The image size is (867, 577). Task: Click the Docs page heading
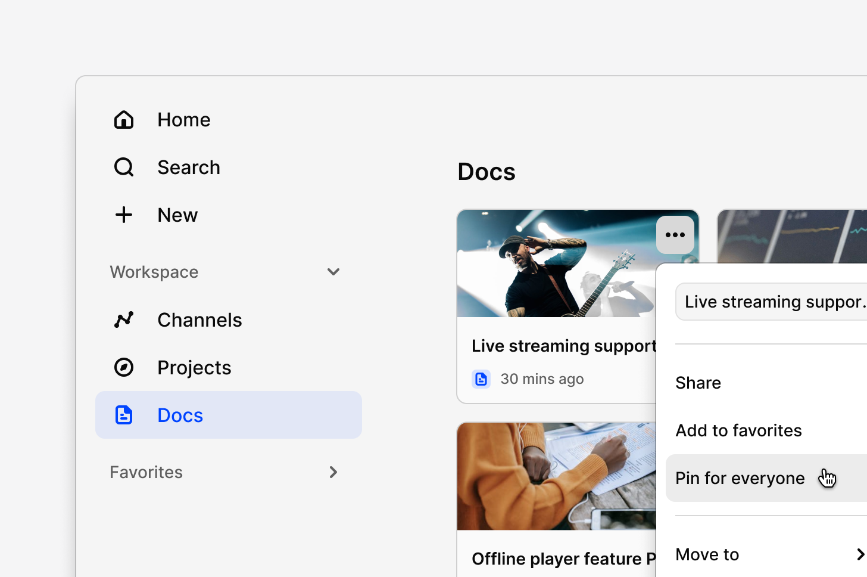[486, 172]
